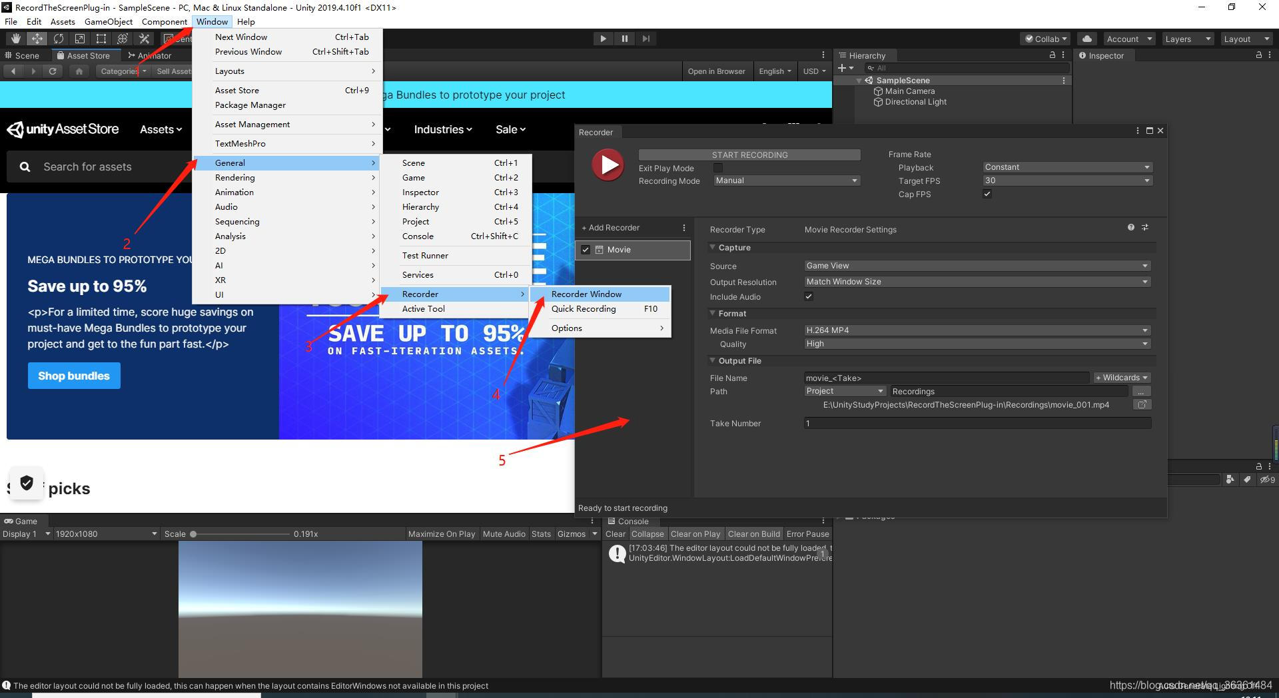The height and width of the screenshot is (698, 1279).
Task: Select the Hand tool in toolbar
Action: (15, 39)
